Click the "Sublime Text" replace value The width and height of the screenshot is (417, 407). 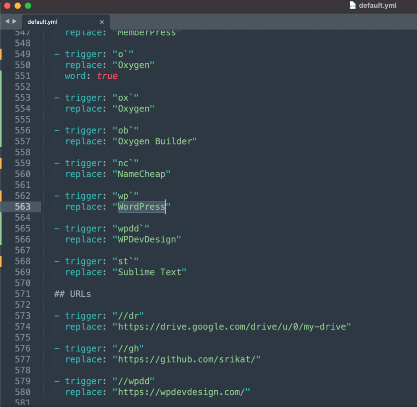149,273
